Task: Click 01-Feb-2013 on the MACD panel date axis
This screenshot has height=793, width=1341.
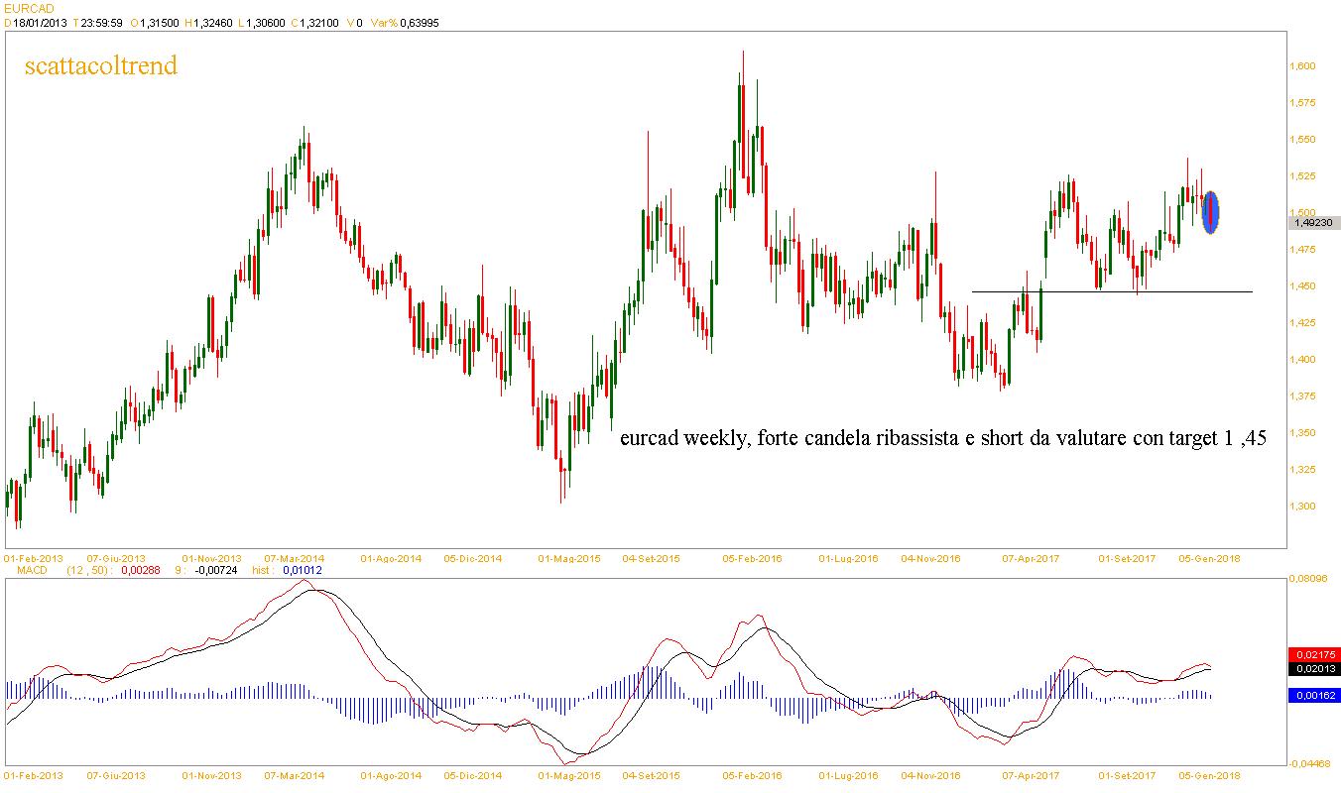Action: (34, 776)
